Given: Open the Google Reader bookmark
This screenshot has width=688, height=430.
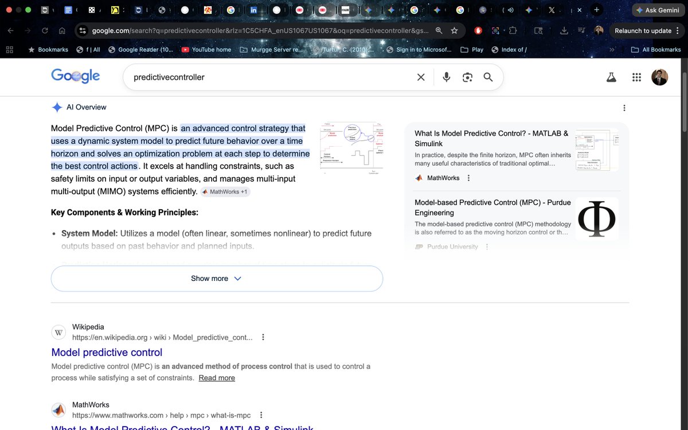Looking at the screenshot, I should click(140, 50).
